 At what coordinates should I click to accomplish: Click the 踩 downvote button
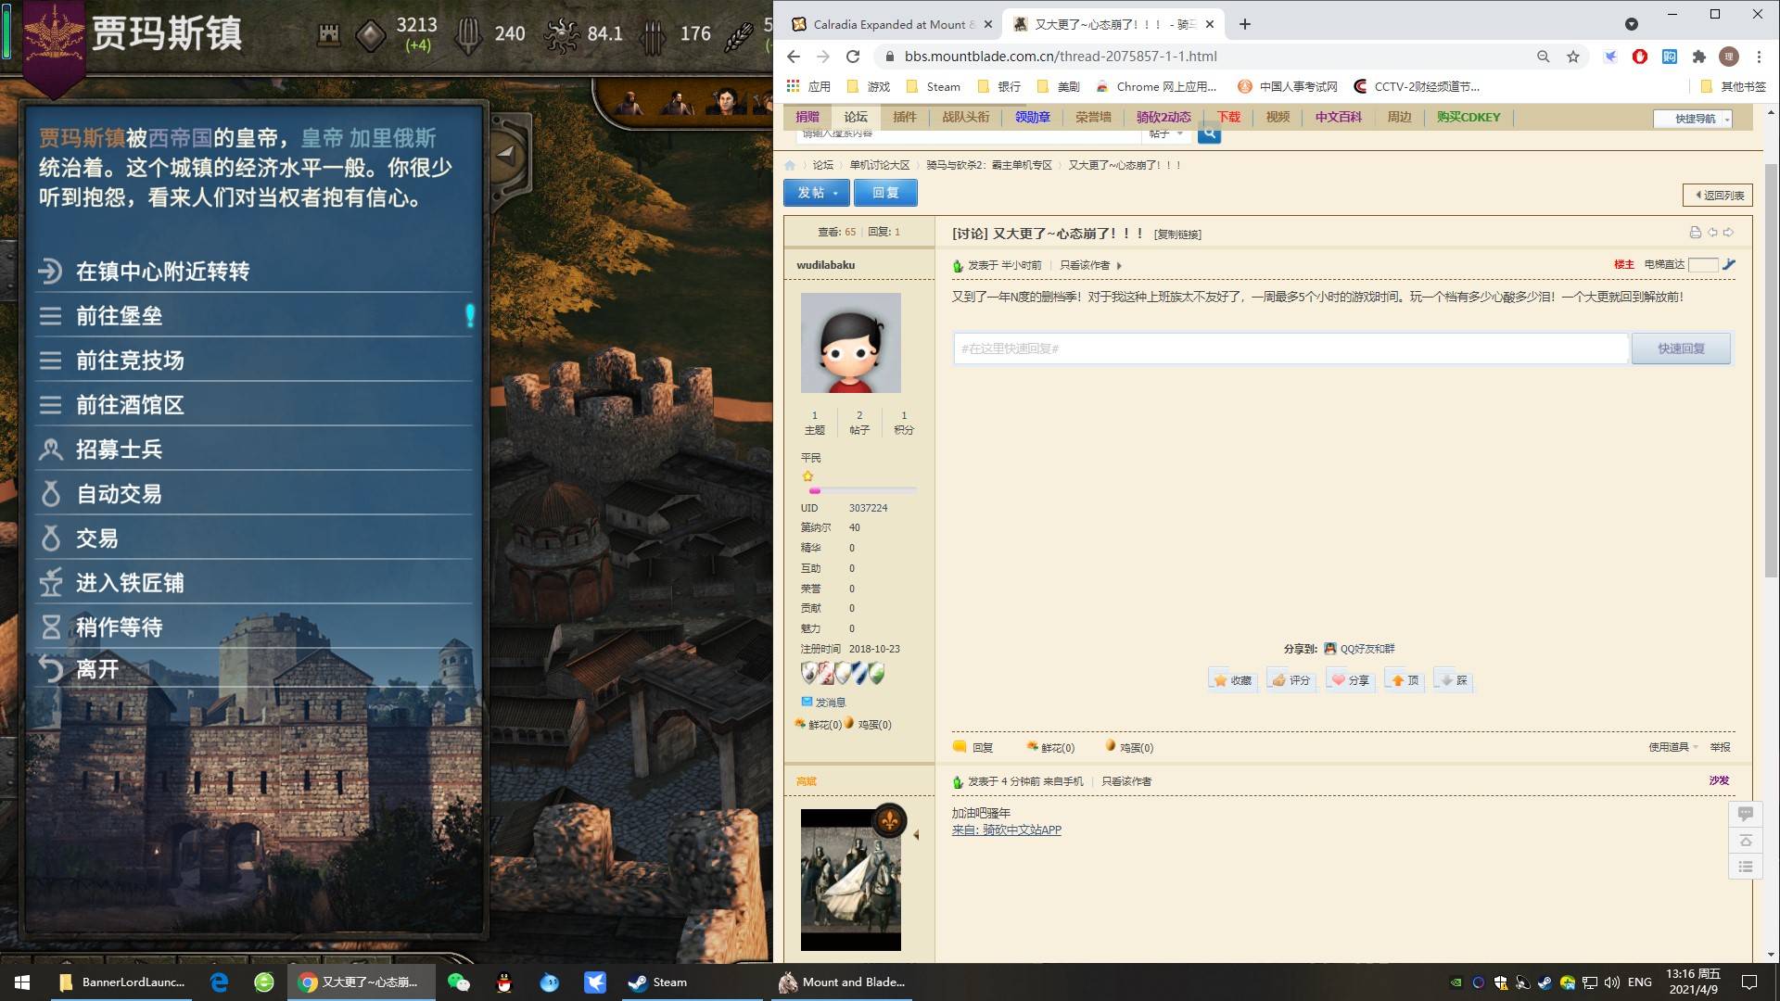(1454, 680)
